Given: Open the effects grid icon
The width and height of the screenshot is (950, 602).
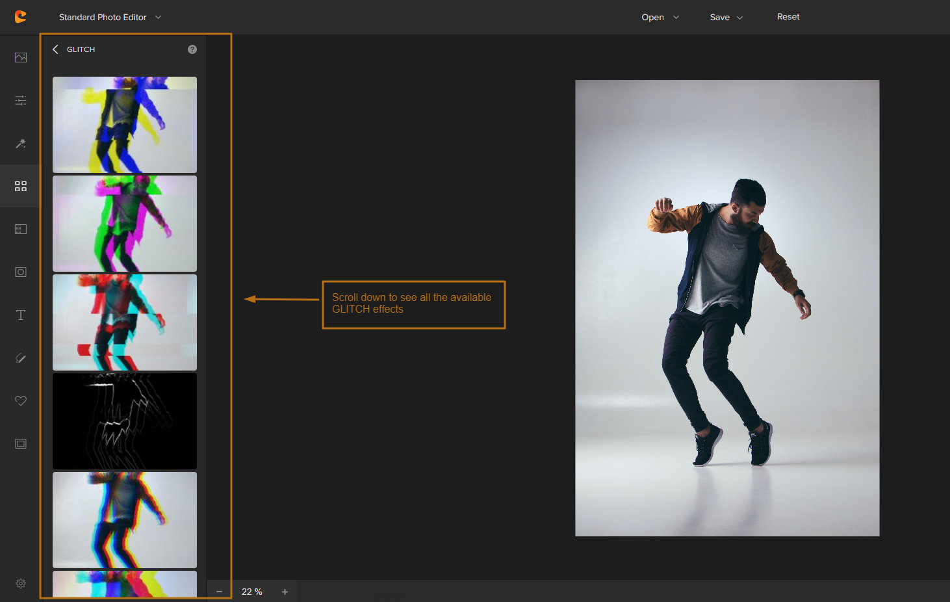Looking at the screenshot, I should tap(21, 187).
